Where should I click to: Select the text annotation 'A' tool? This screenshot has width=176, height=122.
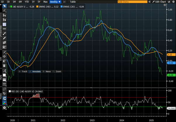tap(4, 70)
